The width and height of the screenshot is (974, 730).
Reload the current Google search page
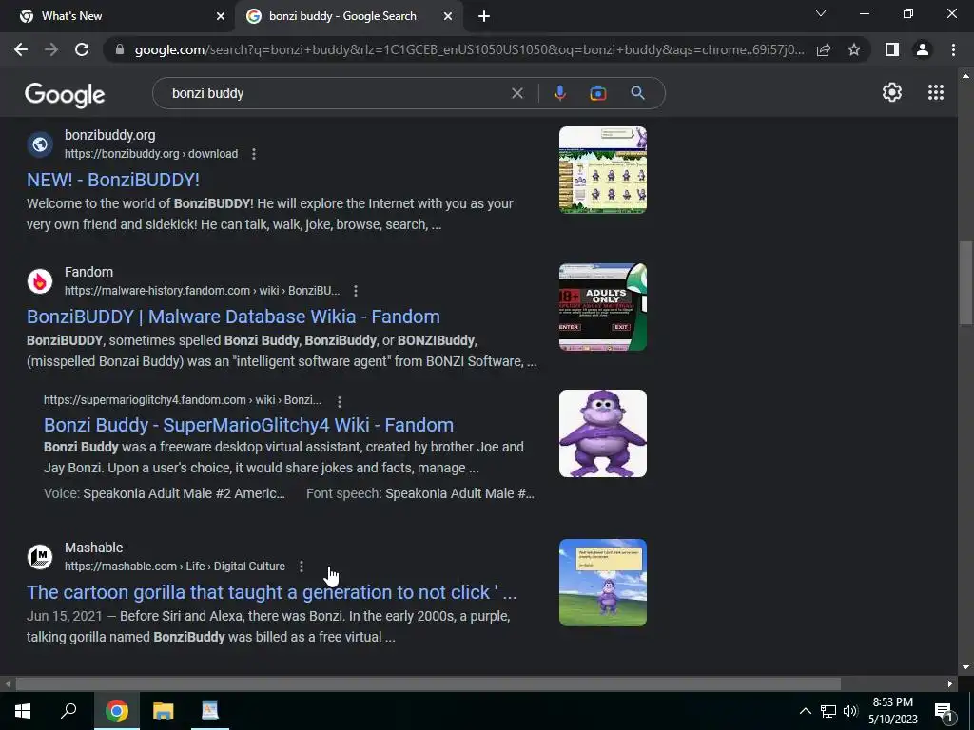coord(82,49)
